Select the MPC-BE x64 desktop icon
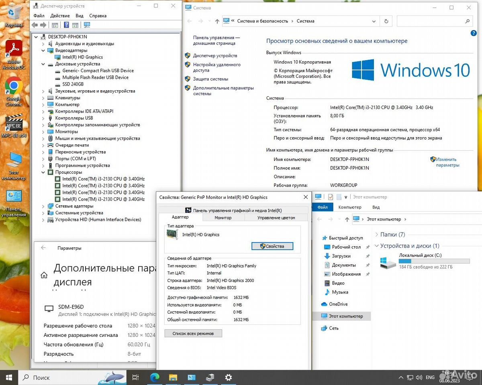 tap(14, 126)
